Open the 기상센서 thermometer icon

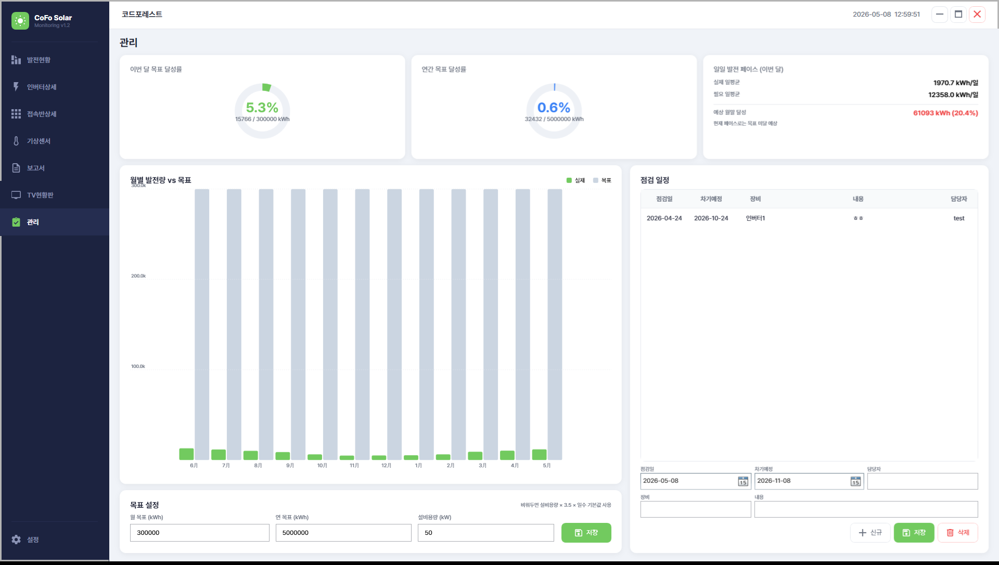point(16,141)
